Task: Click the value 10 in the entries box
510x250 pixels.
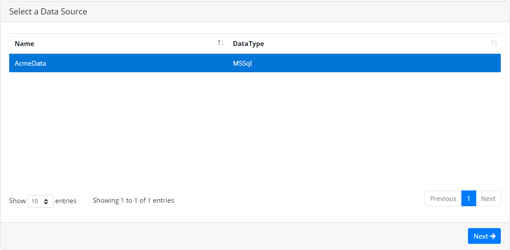Action: point(35,201)
